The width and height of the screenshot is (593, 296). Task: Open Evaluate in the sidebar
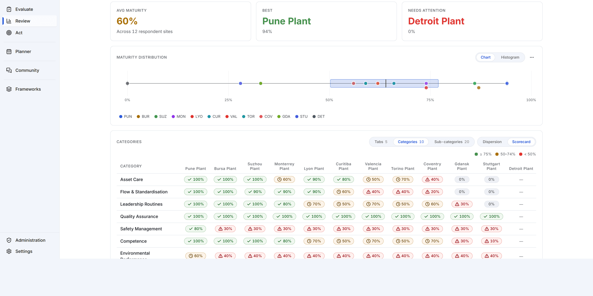[30, 9]
